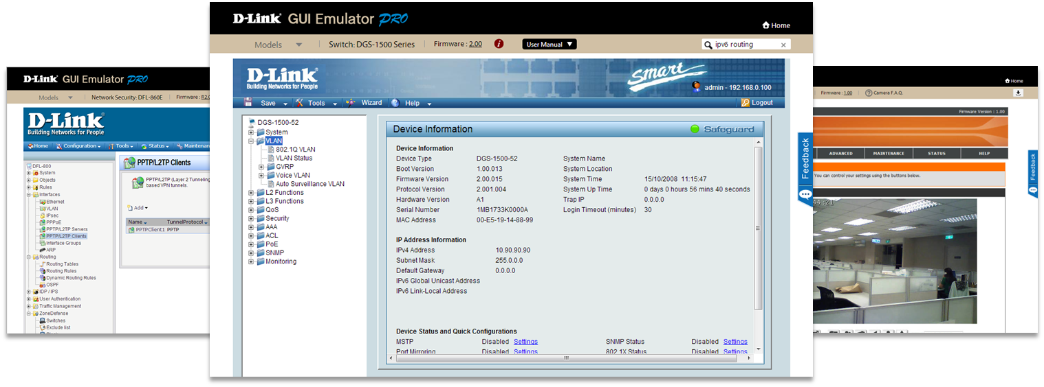Select Routing Tables in the left window tree
The height and width of the screenshot is (387, 1044).
pos(62,264)
